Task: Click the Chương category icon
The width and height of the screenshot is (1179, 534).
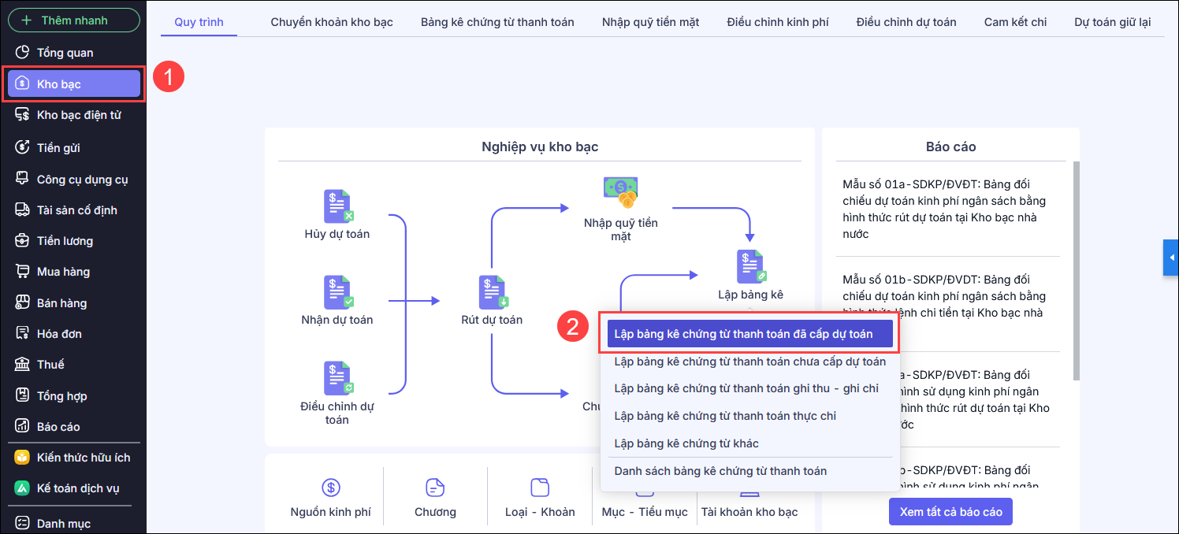Action: (x=435, y=488)
